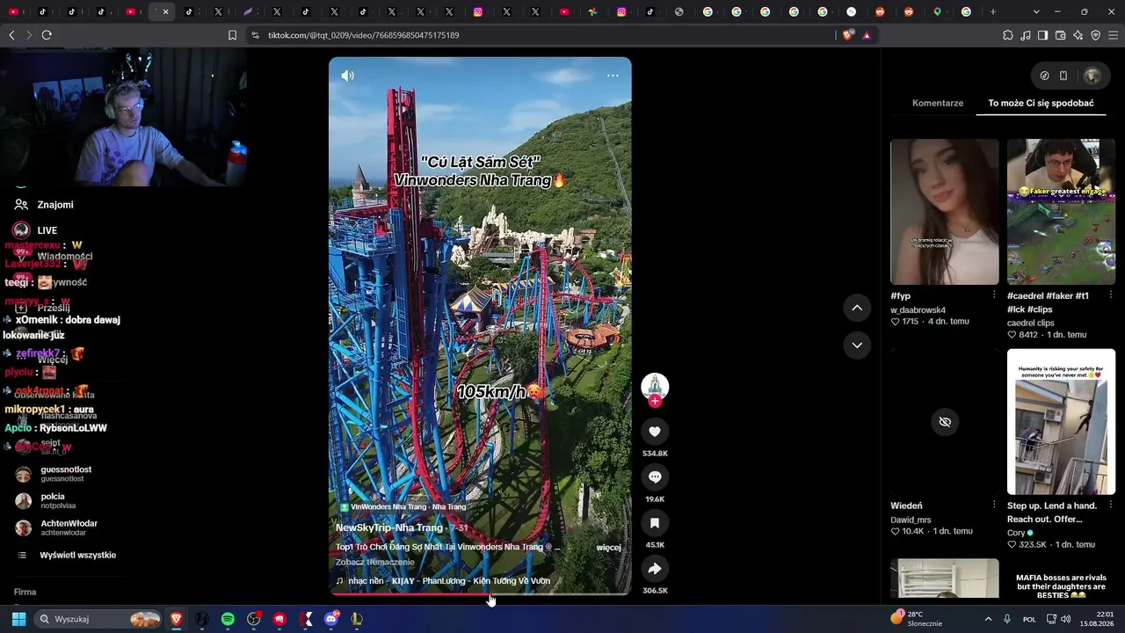Switch to the Google Maps browser tab
The image size is (1125, 633).
(938, 11)
